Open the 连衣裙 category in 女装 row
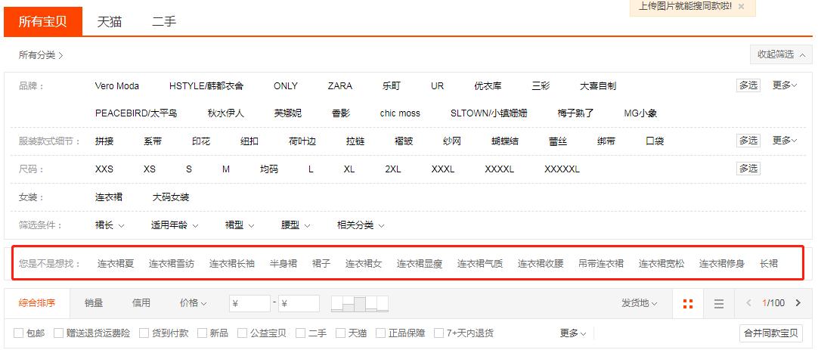The width and height of the screenshot is (818, 350). tap(109, 197)
